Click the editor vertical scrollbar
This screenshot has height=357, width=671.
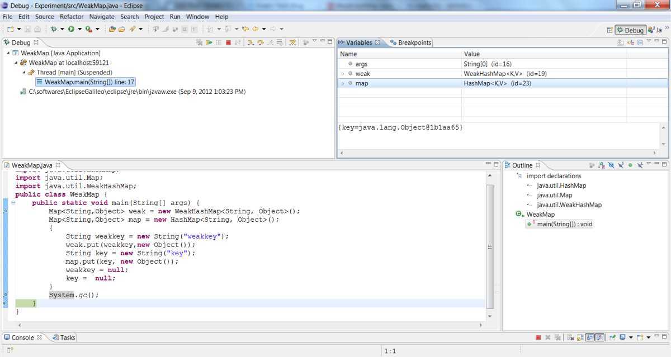(490, 246)
